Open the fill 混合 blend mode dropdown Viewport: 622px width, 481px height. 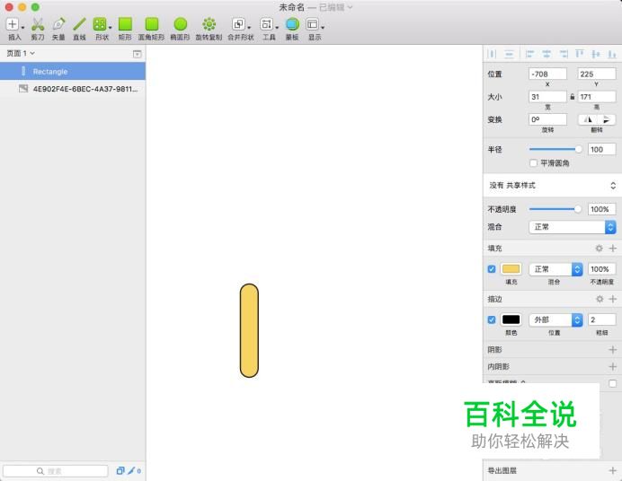tap(555, 269)
